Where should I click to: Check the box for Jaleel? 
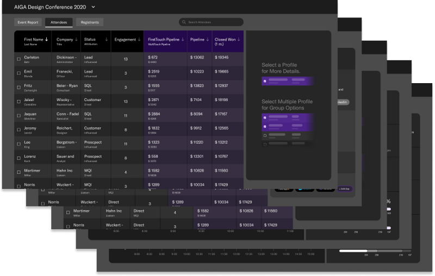click(x=18, y=102)
